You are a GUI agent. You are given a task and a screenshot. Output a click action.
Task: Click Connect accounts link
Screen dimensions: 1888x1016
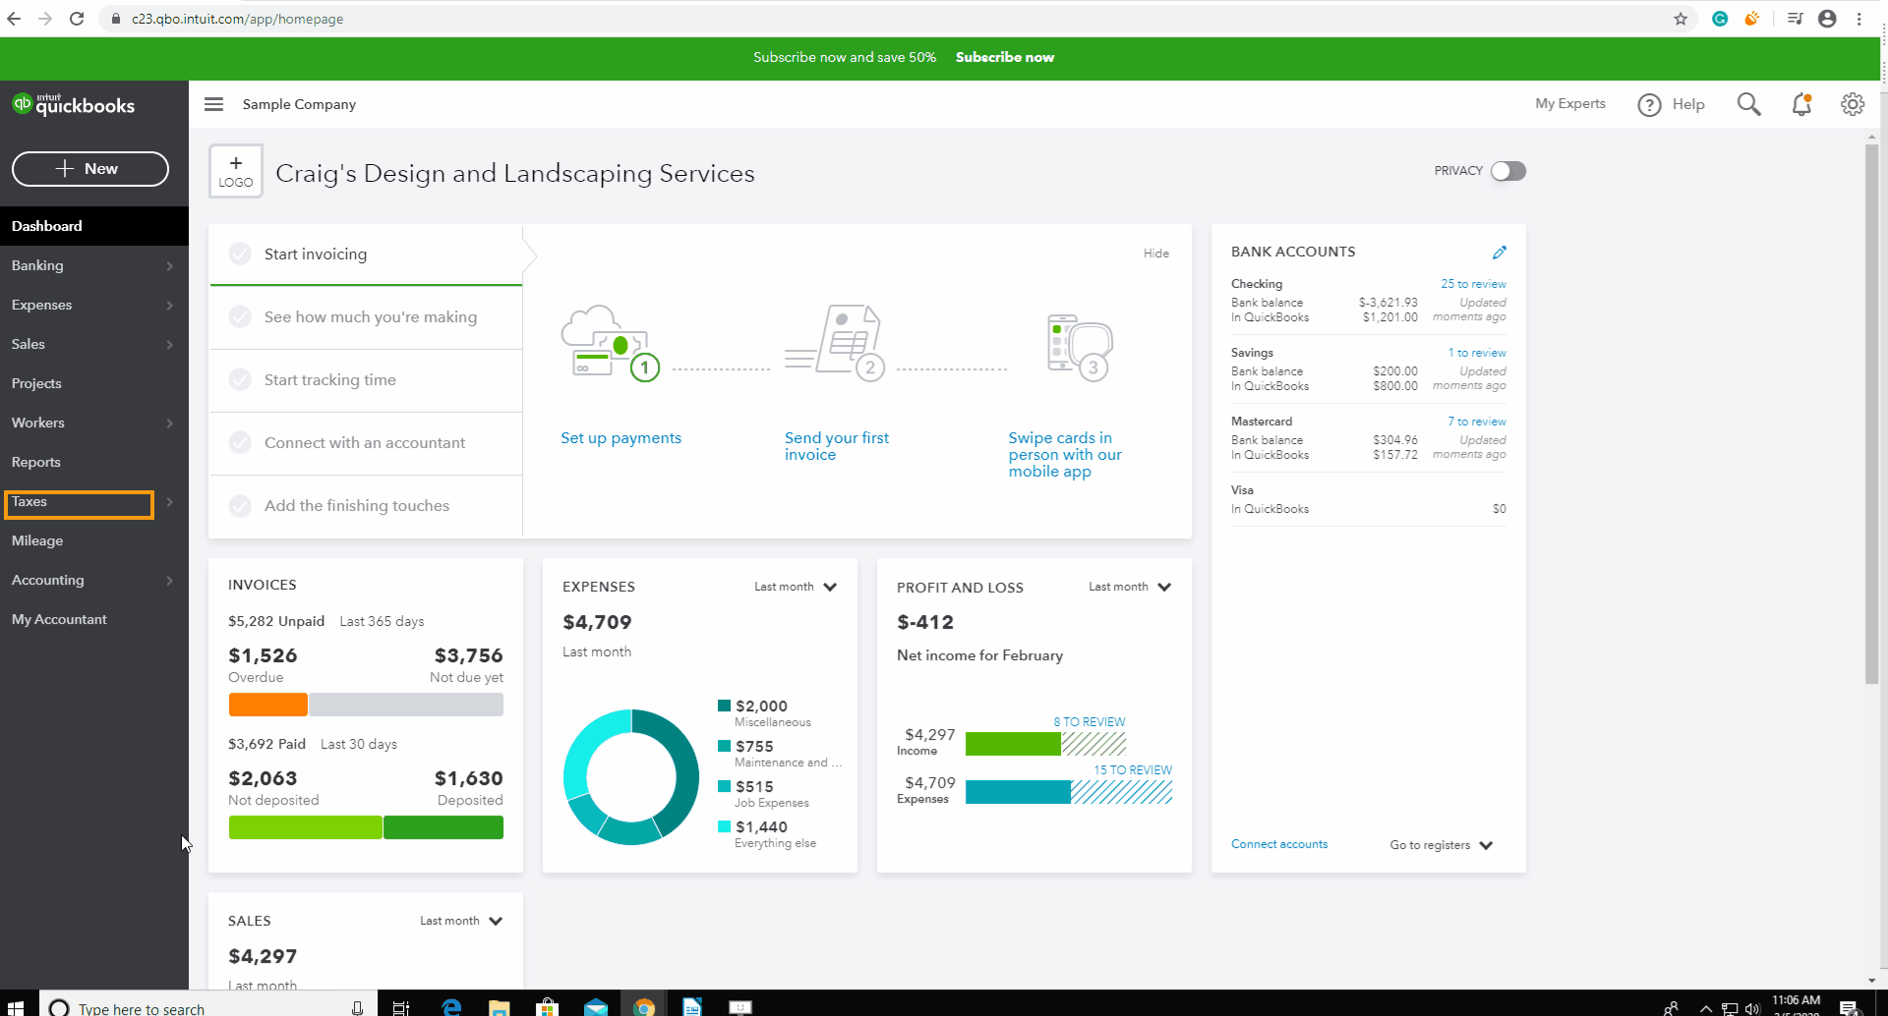pyautogui.click(x=1279, y=844)
